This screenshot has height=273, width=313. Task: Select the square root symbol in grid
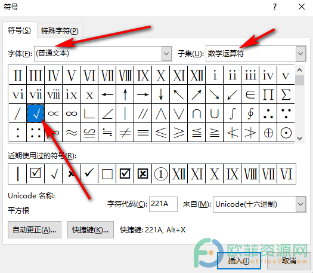pos(36,114)
